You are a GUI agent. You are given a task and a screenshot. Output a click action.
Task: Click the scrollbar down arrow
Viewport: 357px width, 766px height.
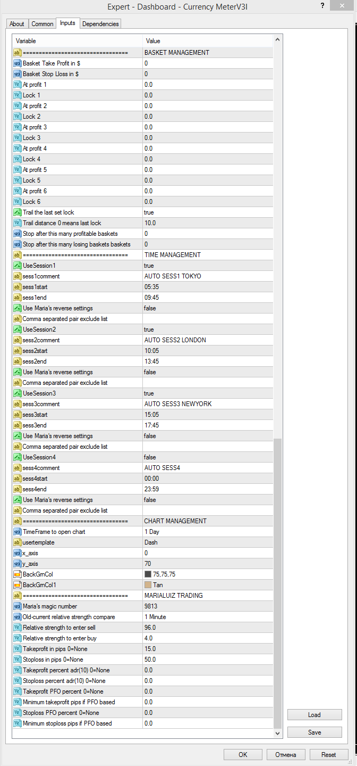pyautogui.click(x=277, y=733)
